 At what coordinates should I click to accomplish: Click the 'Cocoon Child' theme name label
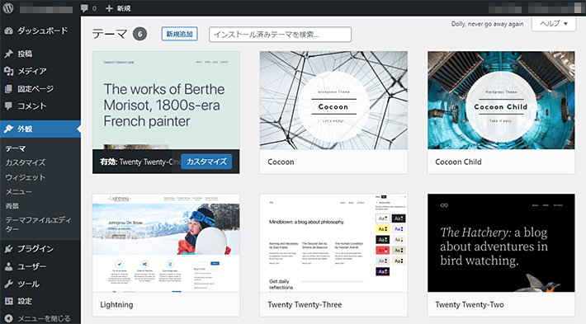pyautogui.click(x=458, y=162)
